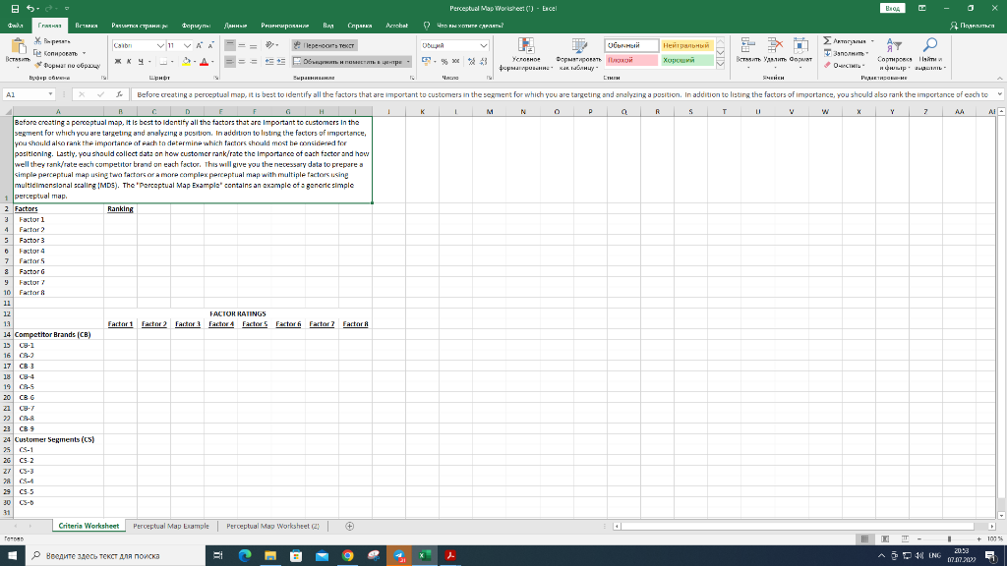
Task: Open Customize Quick Access Toolbar dropdown
Action: tap(67, 8)
